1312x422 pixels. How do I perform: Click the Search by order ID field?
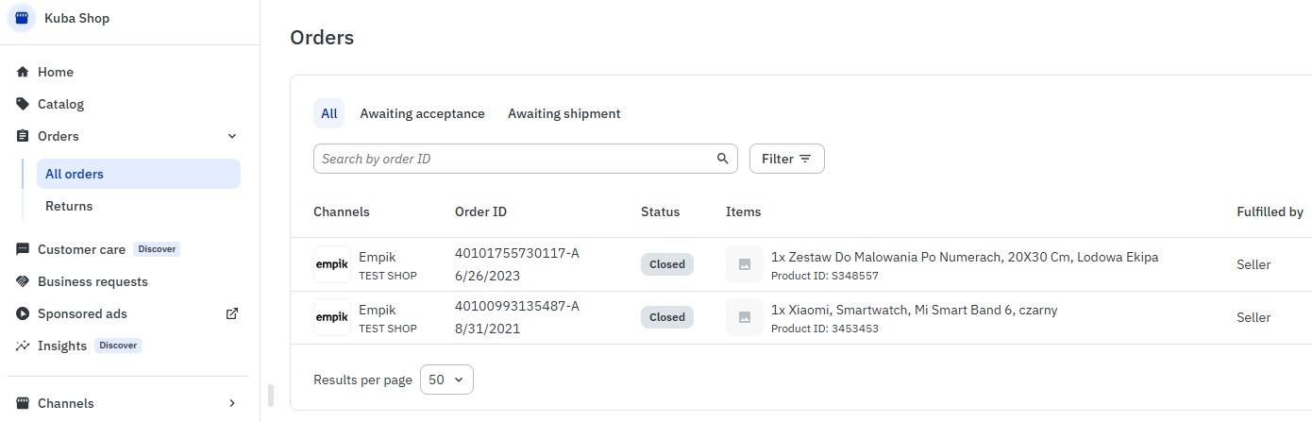pos(514,159)
